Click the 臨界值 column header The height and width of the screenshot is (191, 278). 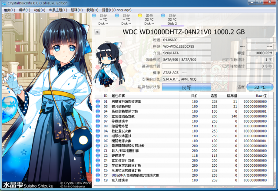(x=229, y=96)
